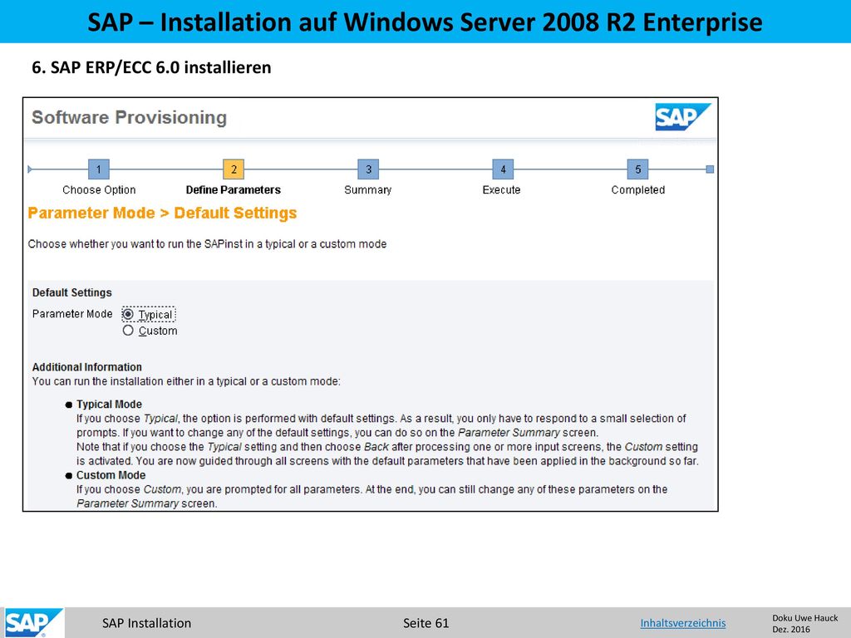Click the 'Define Parameters' step label

tap(234, 190)
